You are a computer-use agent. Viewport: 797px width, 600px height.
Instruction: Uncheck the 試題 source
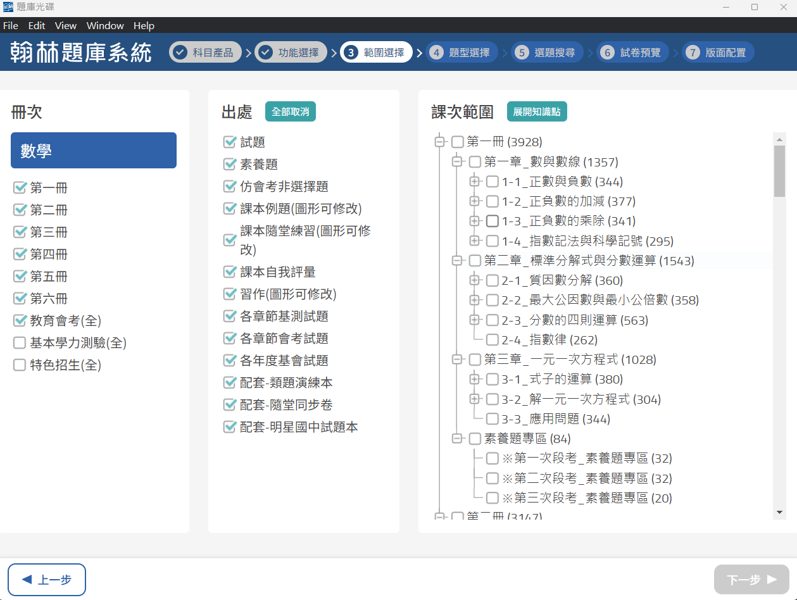[x=230, y=142]
